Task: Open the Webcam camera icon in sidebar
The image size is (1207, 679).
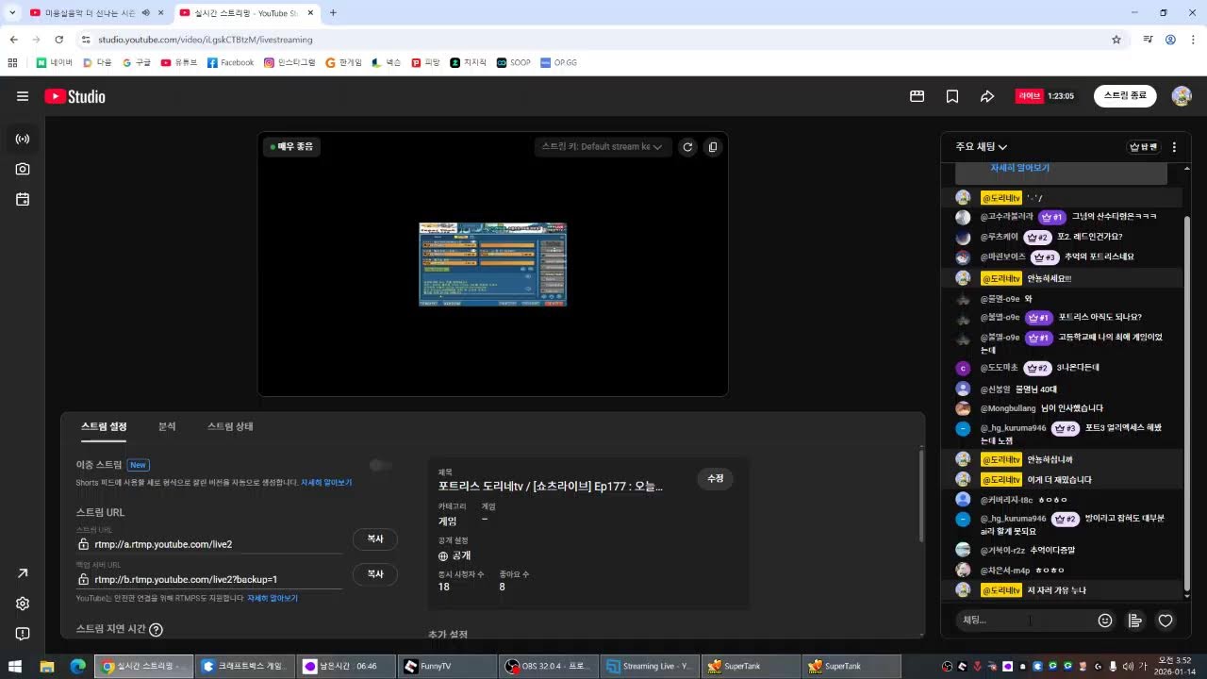Action: [23, 169]
